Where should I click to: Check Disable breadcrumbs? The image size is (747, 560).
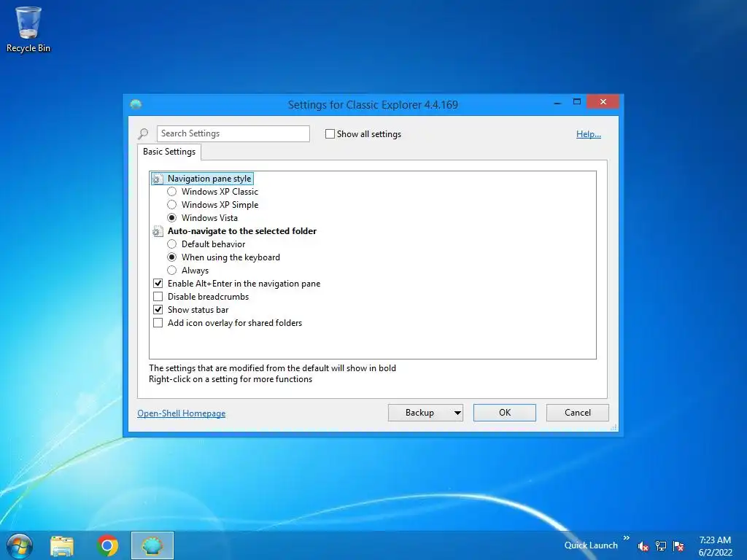tap(158, 297)
